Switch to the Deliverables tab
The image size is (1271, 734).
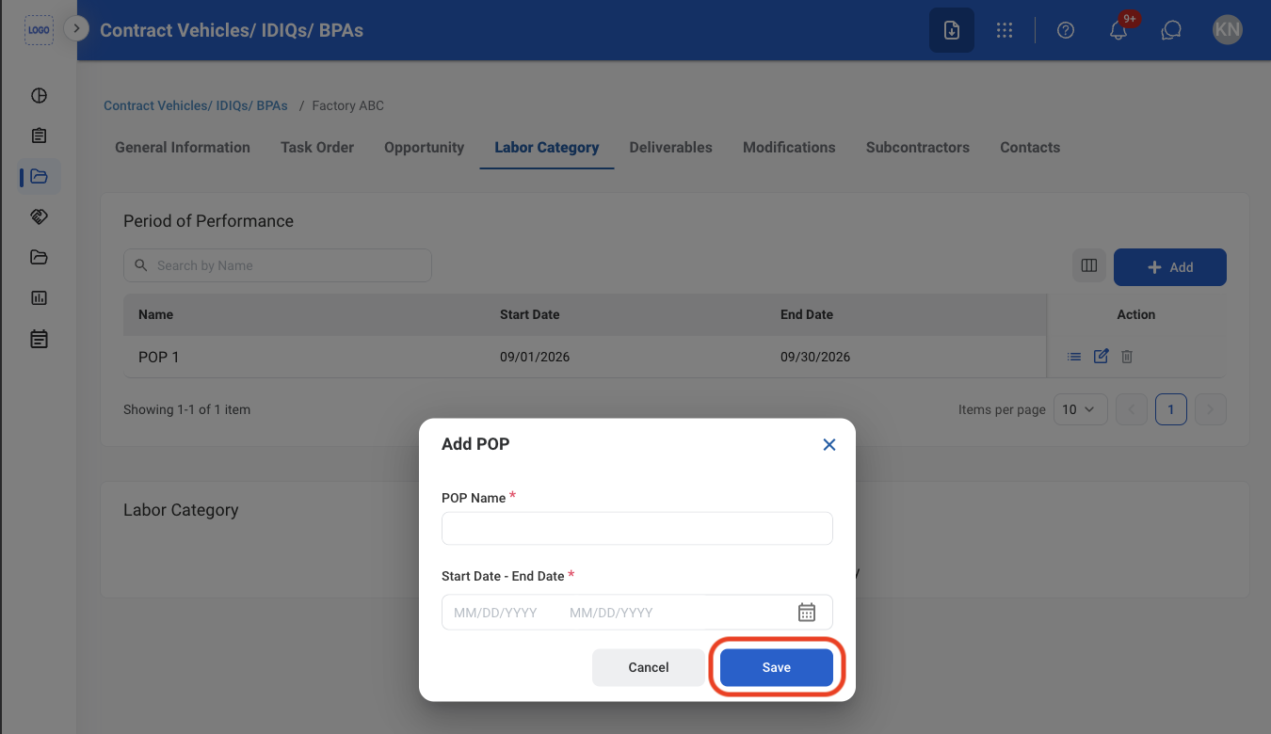tap(671, 148)
